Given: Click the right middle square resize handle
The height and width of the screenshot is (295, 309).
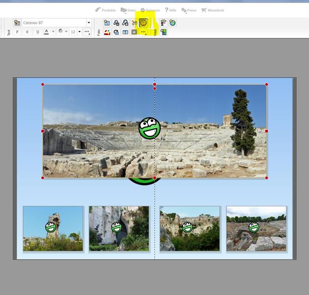Looking at the screenshot, I should tap(267, 131).
